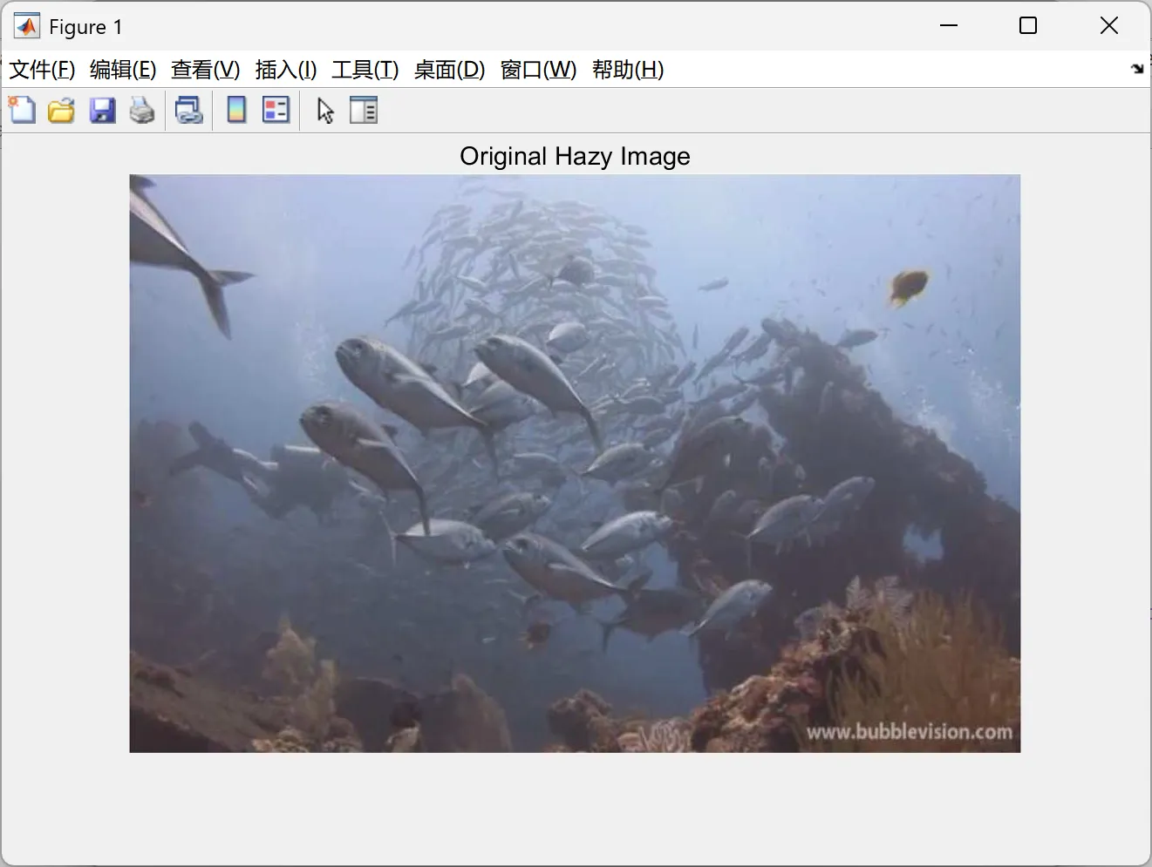This screenshot has width=1152, height=867.
Task: Close the Figure 1 window
Action: pyautogui.click(x=1108, y=26)
